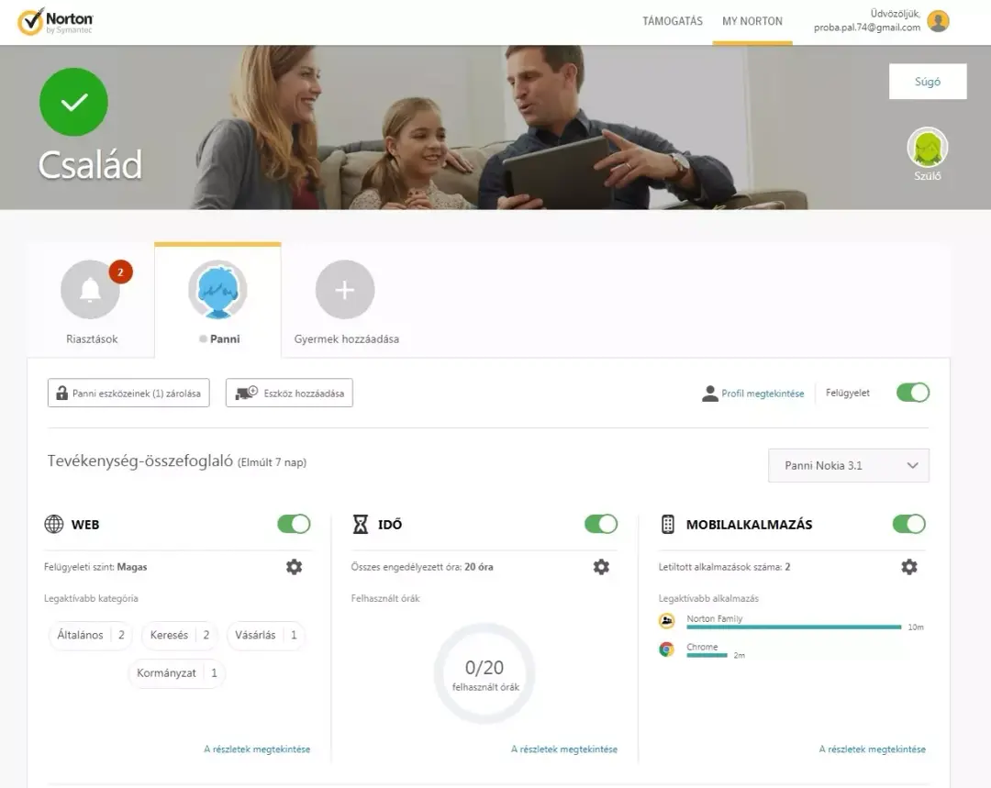Click the 0/20 felhasznált órák gauge
Viewport: 991px width, 788px height.
484,673
